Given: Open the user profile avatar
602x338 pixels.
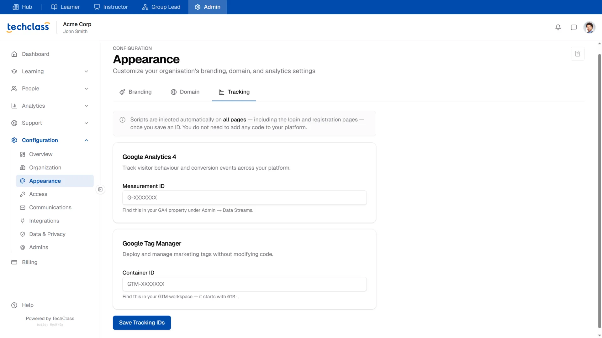Looking at the screenshot, I should pos(589,27).
